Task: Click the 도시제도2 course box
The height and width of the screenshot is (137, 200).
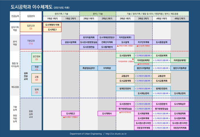Action: (x=70, y=113)
